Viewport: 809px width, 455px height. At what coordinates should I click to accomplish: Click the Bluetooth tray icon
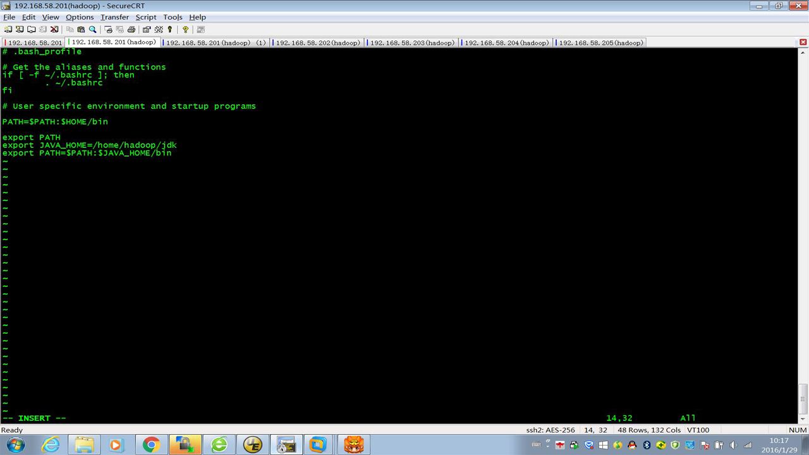pyautogui.click(x=647, y=446)
